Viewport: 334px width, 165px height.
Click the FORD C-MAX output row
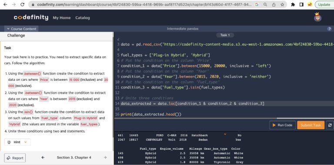point(180,135)
